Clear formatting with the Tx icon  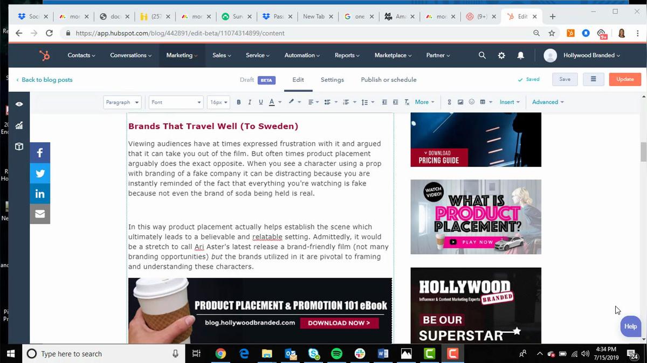[x=407, y=102]
